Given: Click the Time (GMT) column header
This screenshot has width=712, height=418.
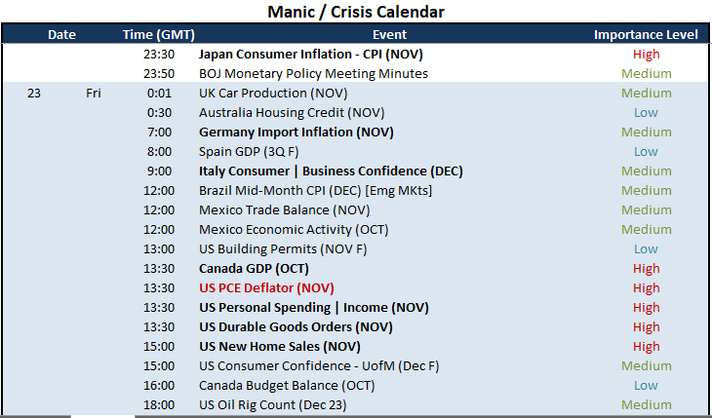Looking at the screenshot, I should coord(158,34).
